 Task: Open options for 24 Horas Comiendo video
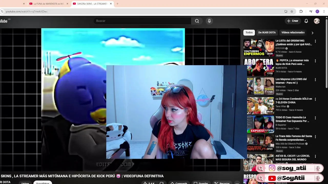pos(315,99)
